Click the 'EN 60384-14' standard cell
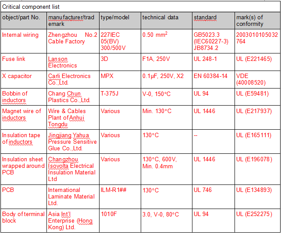The width and height of the screenshot is (281, 234). (213, 79)
